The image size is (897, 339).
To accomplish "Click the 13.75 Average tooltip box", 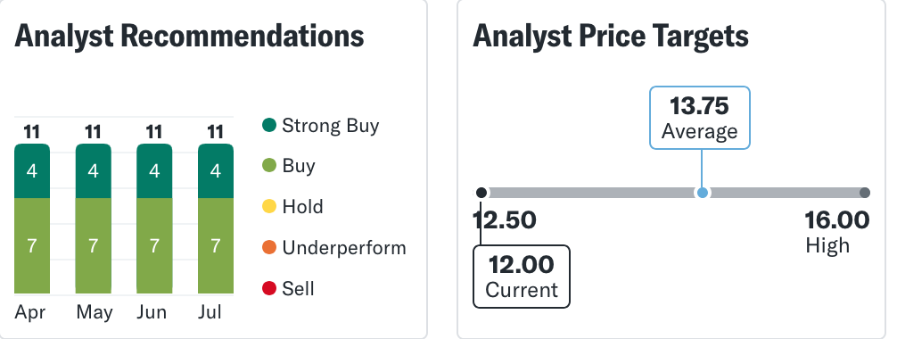I will click(x=700, y=118).
